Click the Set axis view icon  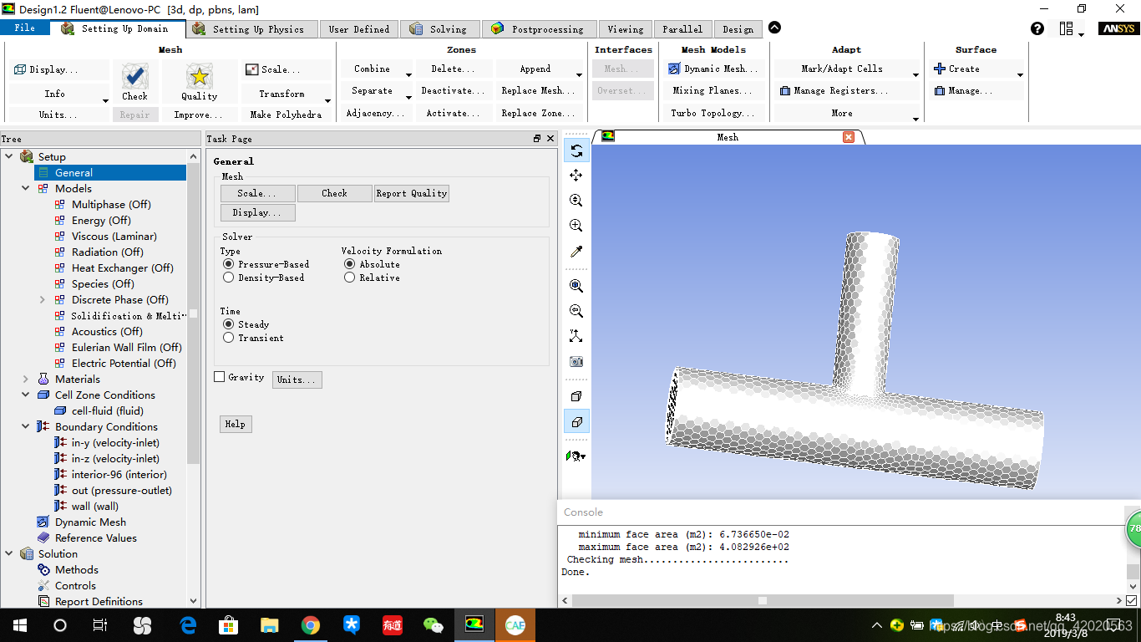(x=576, y=336)
